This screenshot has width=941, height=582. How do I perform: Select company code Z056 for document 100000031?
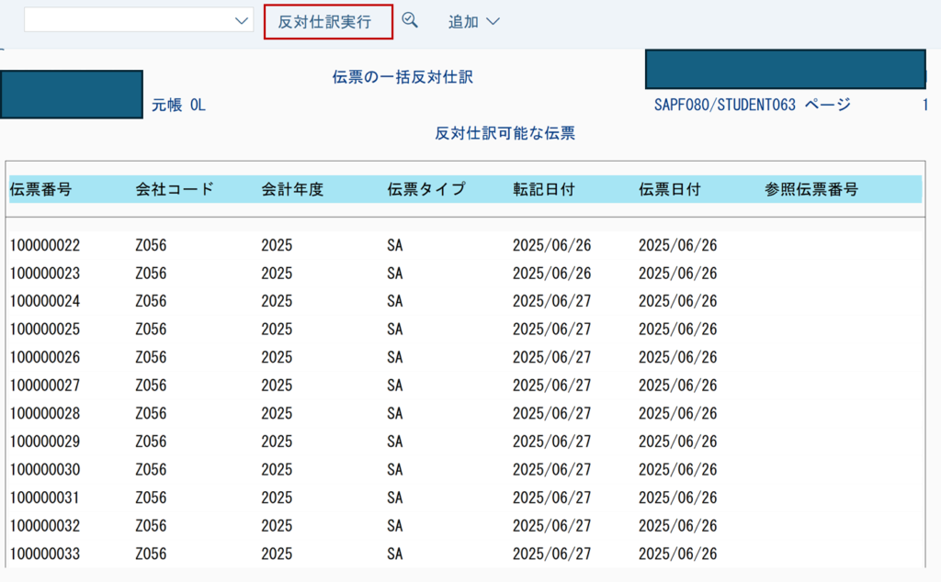(151, 498)
